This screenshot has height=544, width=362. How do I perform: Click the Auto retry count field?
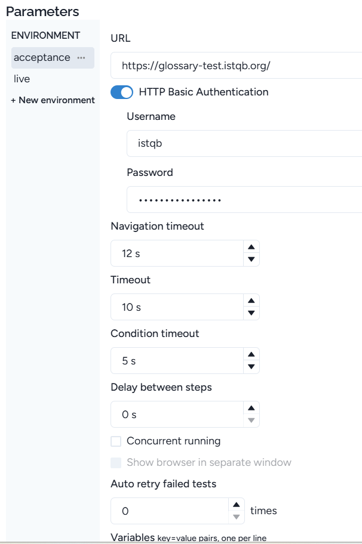click(170, 511)
